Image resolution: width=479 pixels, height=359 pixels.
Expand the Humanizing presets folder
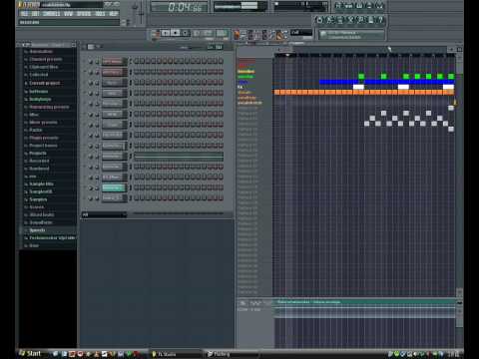[49, 107]
